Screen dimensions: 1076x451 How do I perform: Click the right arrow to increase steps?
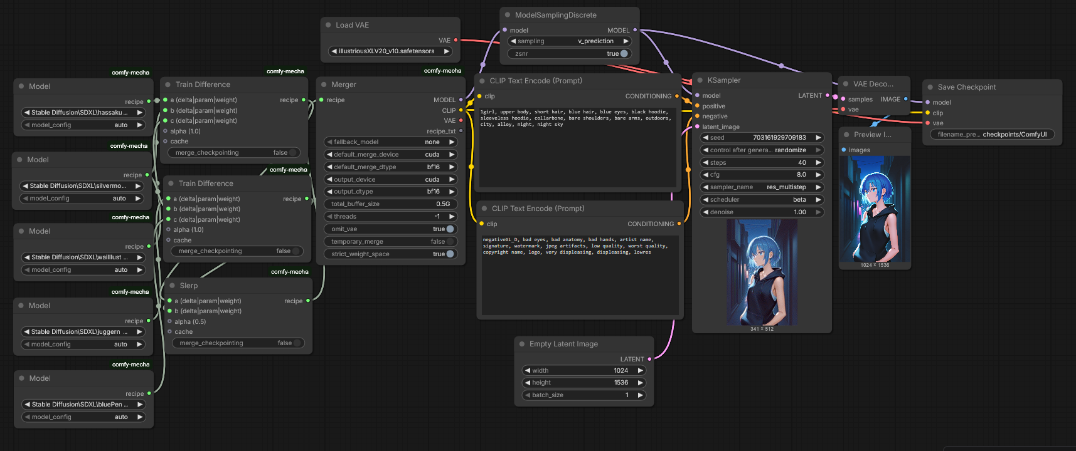coord(818,162)
